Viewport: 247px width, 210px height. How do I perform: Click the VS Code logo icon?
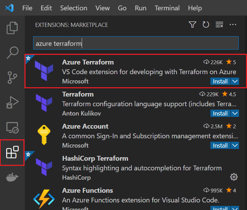(x=9, y=8)
